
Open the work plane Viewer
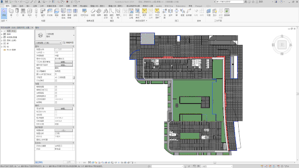click(227, 13)
